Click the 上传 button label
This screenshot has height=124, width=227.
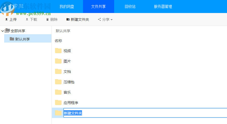pos(13,19)
